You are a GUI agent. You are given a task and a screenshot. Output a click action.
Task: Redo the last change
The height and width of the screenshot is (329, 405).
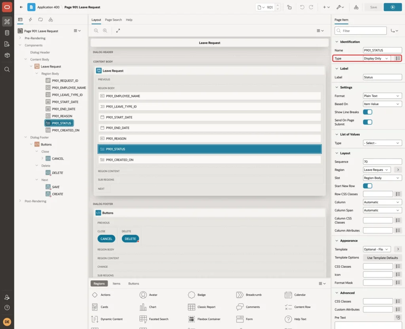311,7
